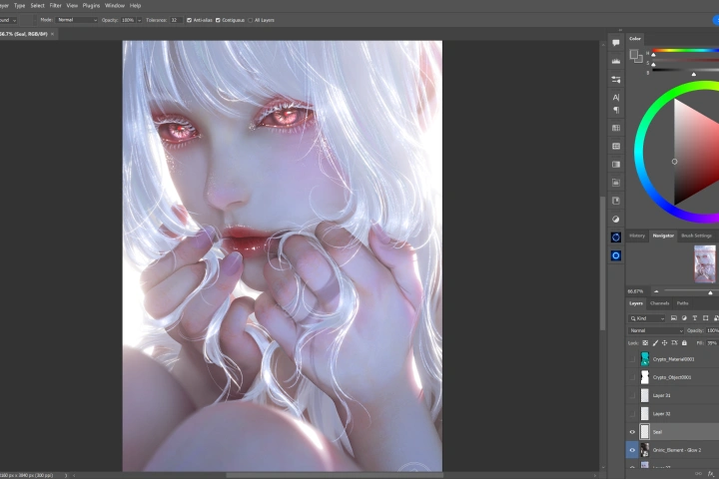Enable the All Layers checkbox
Viewport: 719px width, 479px height.
(250, 20)
